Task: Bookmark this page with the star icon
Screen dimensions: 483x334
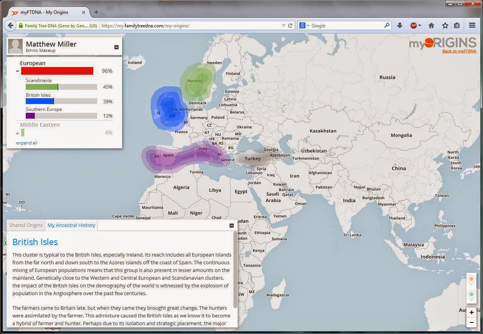Action: point(445,25)
